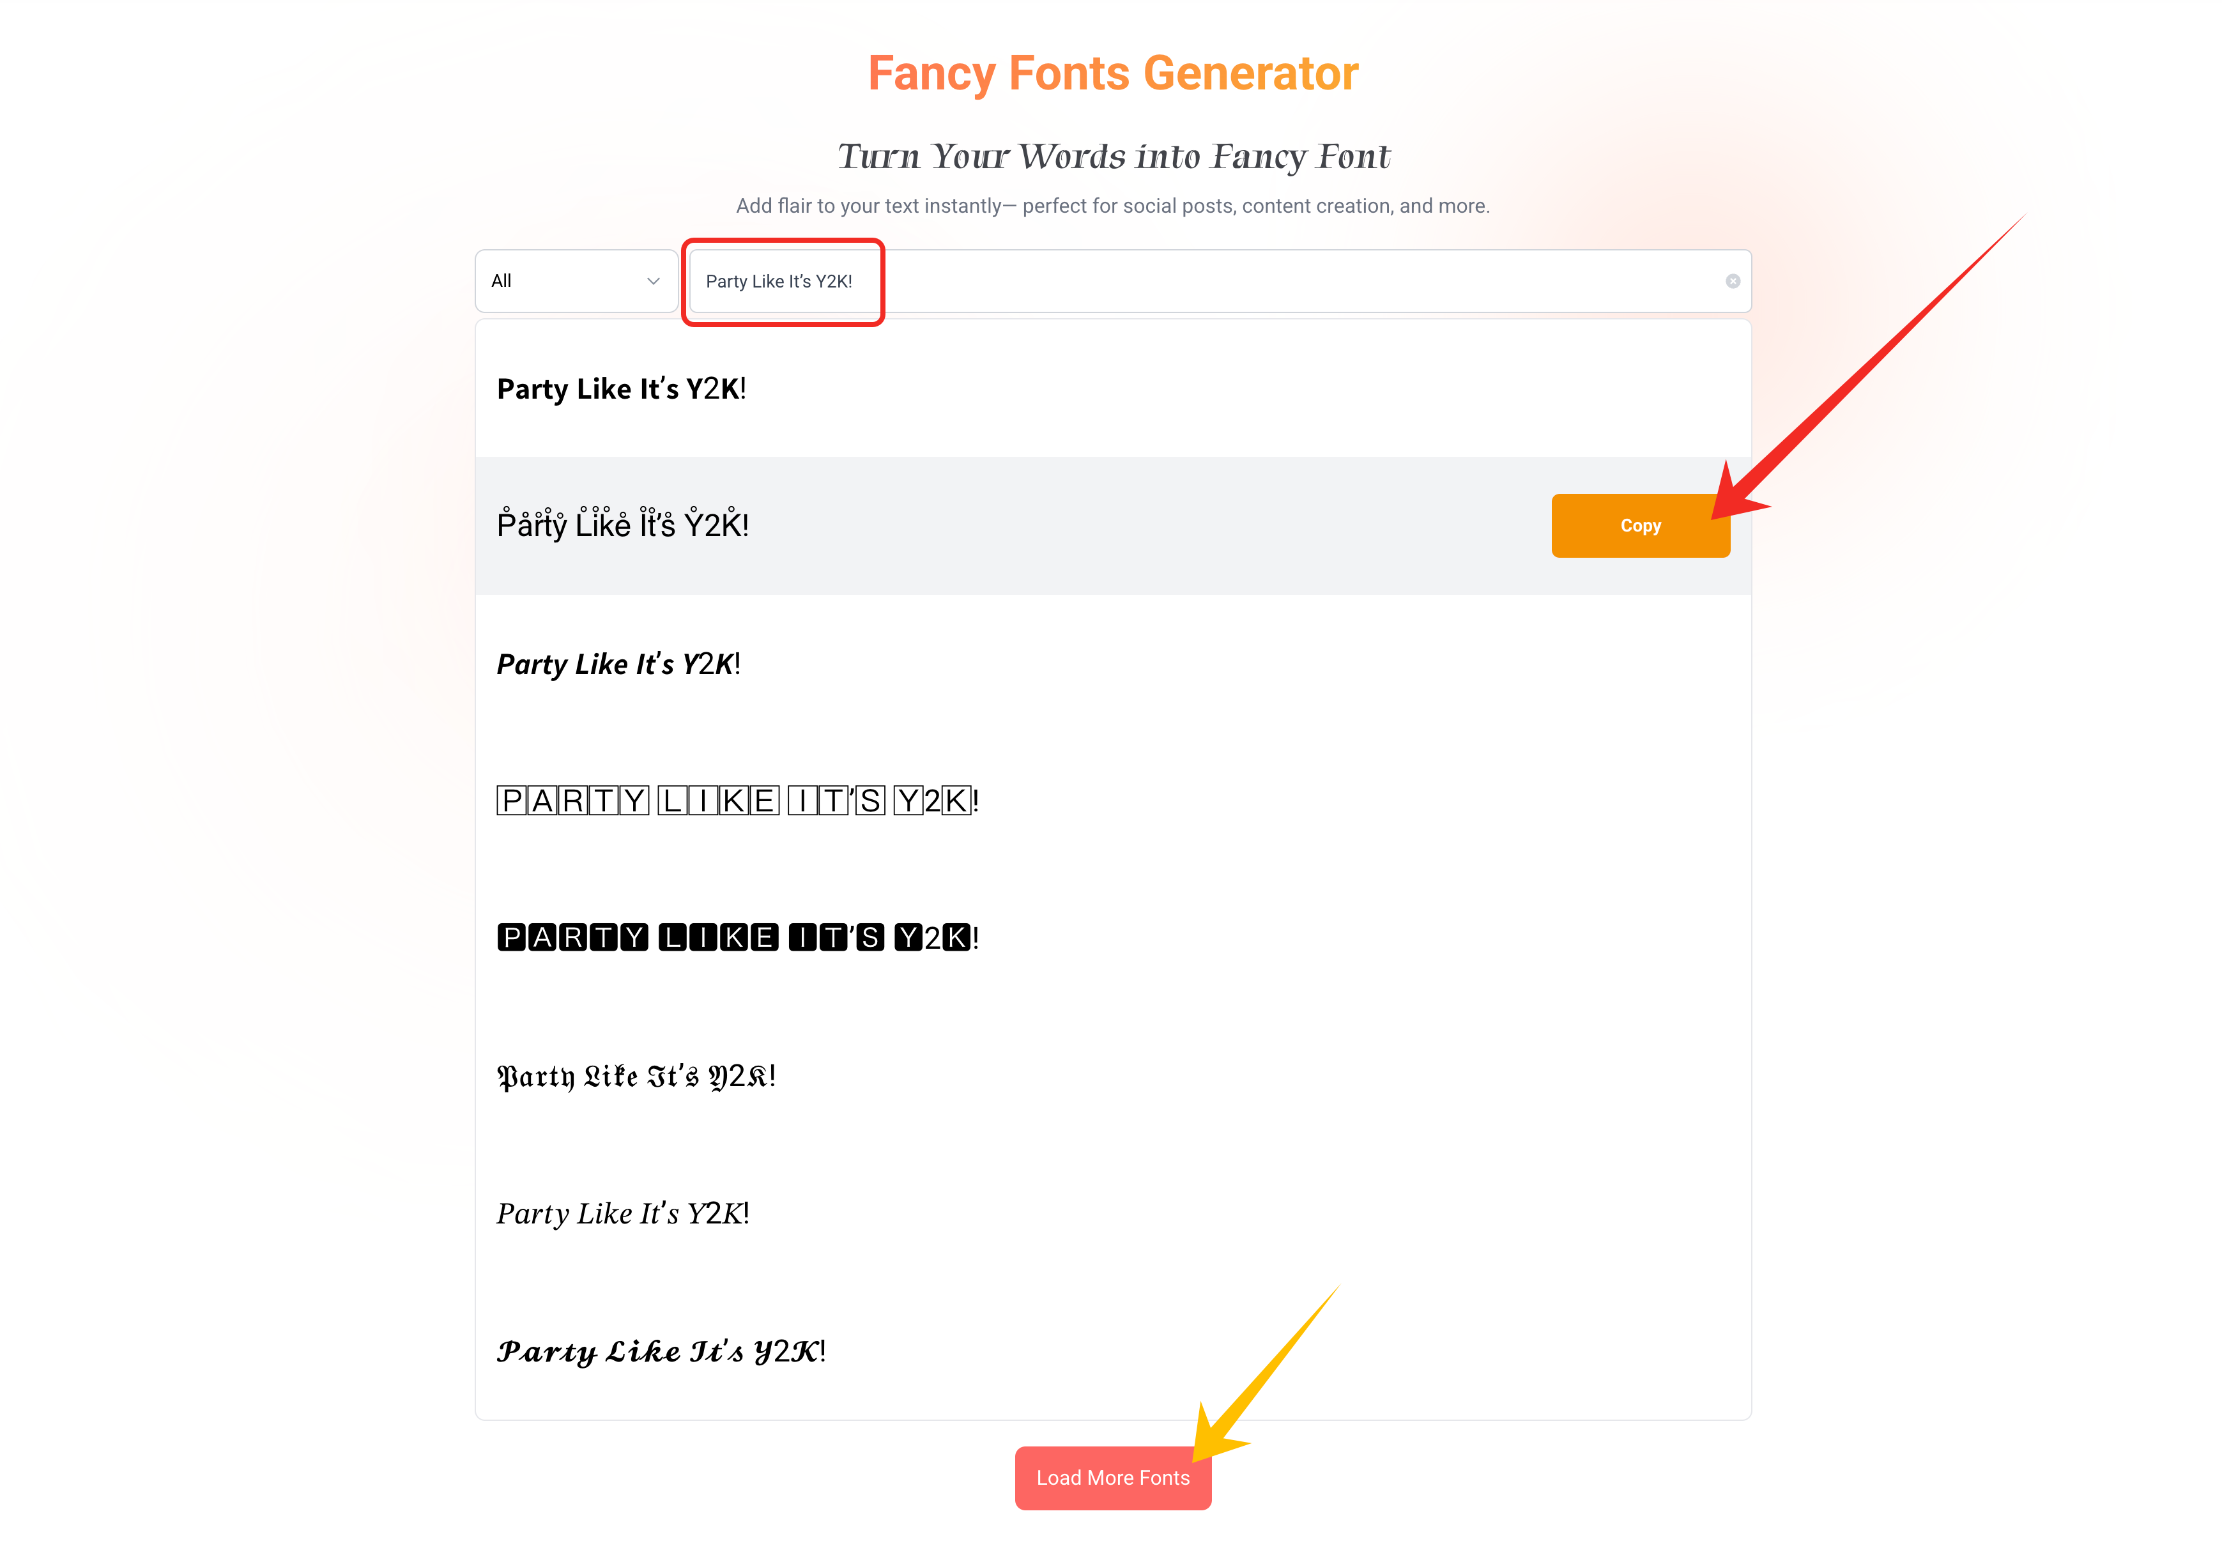Pick the bold script cursive font row
This screenshot has height=1541, width=2222.
click(x=1112, y=1350)
